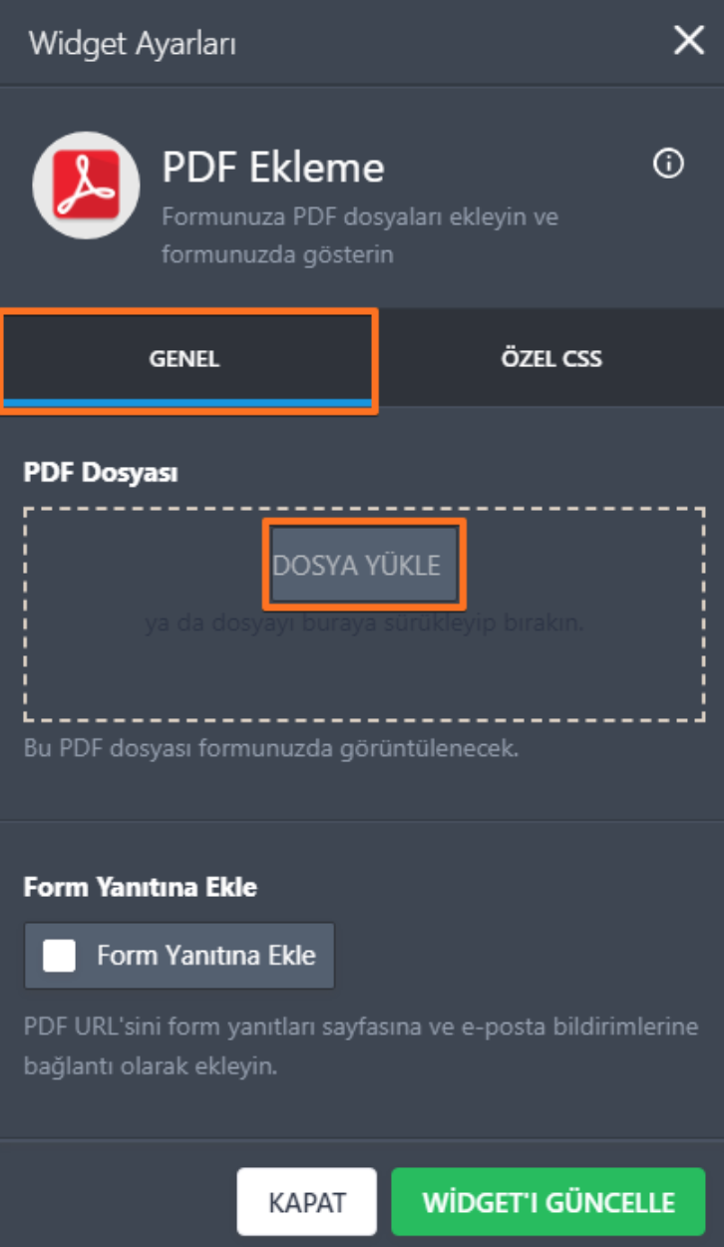Screen dimensions: 724x1247
Task: Close the Widget Ayarları dialog with the X
Action: (x=688, y=41)
